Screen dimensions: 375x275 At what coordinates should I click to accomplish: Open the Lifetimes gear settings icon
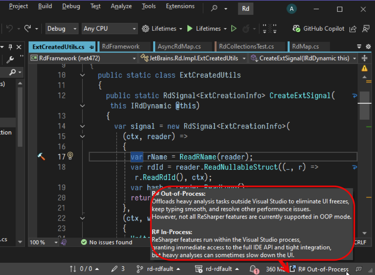pyautogui.click(x=146, y=29)
